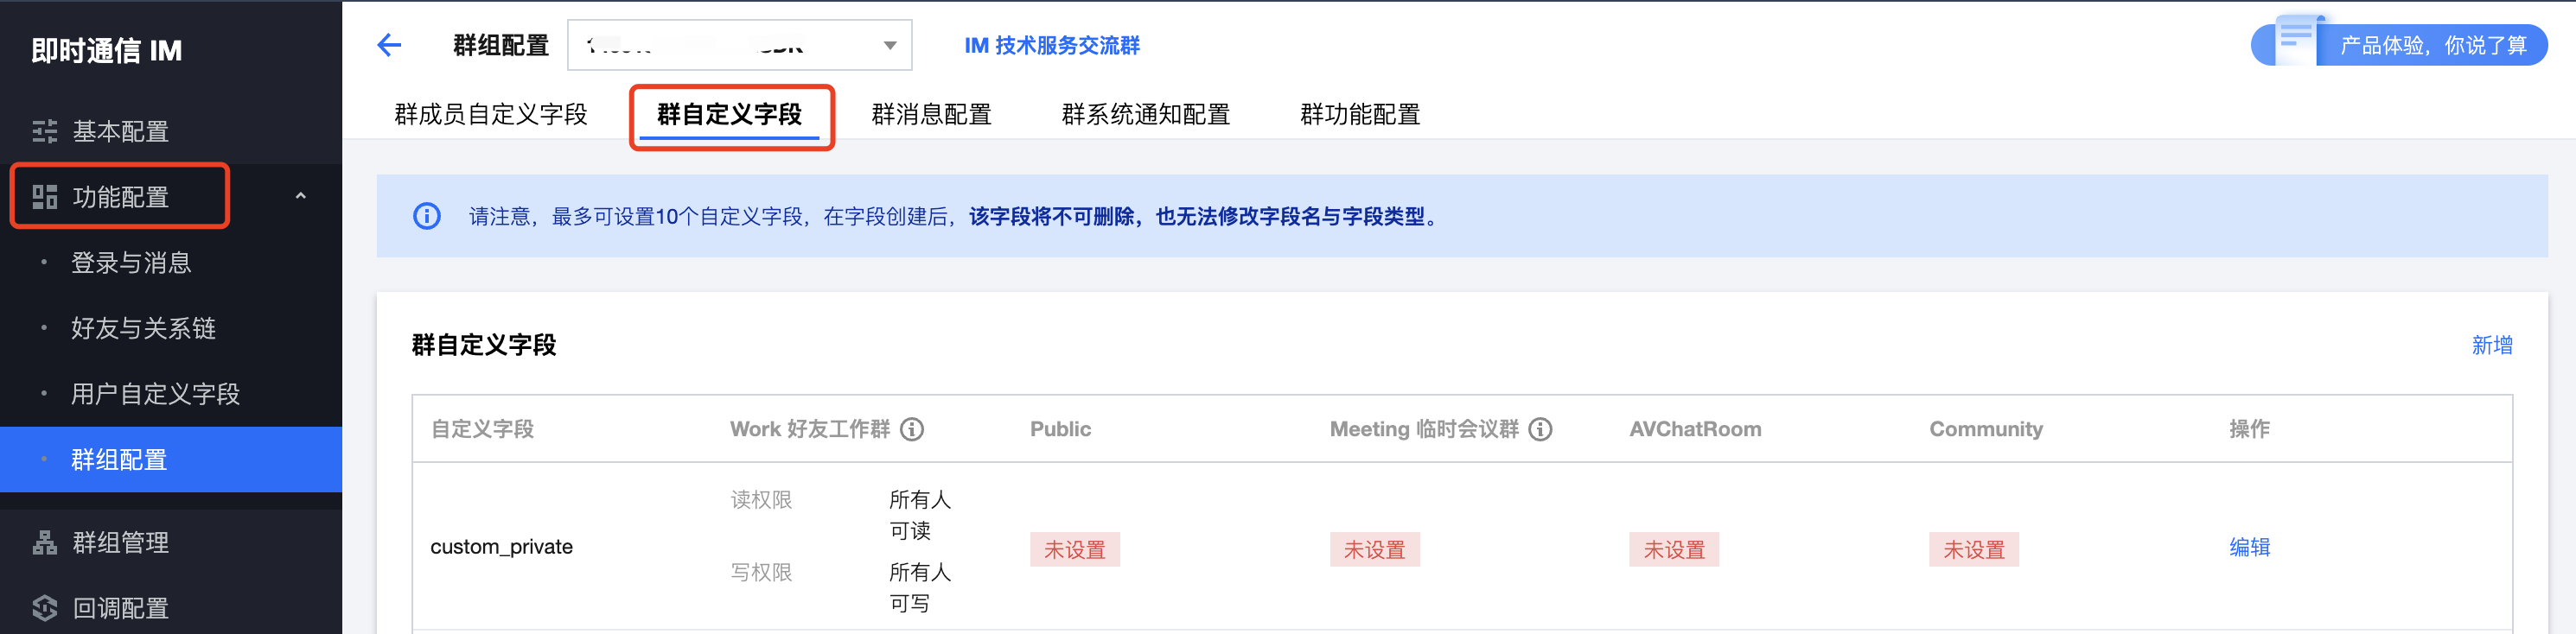Click info icon next to Meeting 临时会议群
The width and height of the screenshot is (2576, 634).
(1541, 429)
